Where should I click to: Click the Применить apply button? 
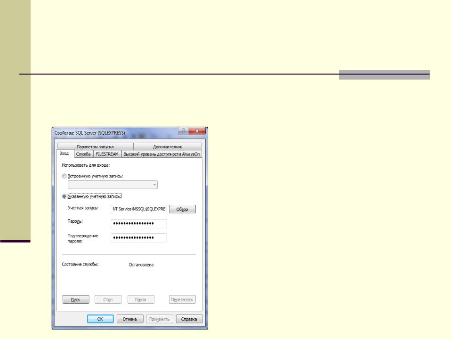click(160, 319)
